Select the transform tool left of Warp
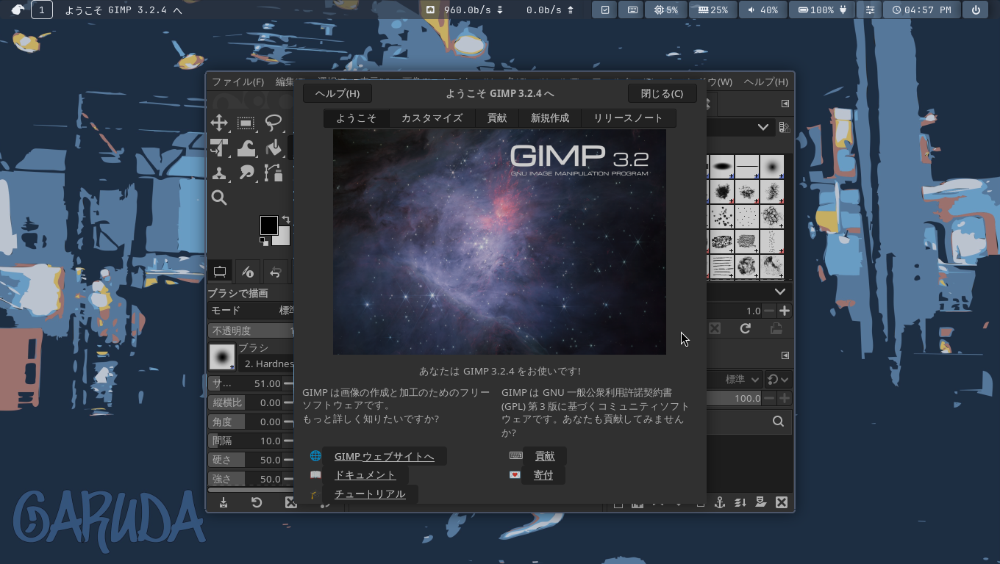Screen dimensions: 1000x564 [x=219, y=148]
